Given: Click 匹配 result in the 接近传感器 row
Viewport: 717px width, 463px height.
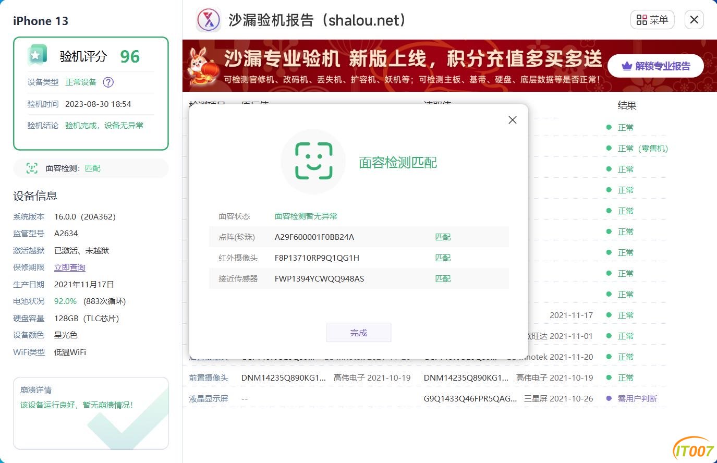Looking at the screenshot, I should [x=443, y=278].
